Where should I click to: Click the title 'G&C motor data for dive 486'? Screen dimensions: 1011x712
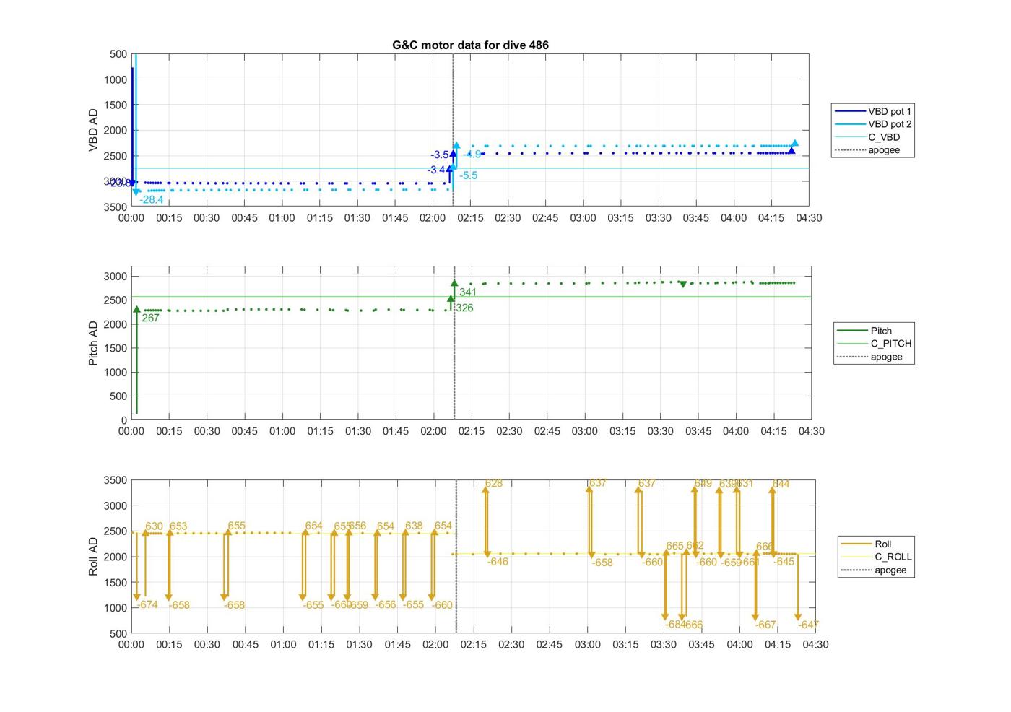tap(470, 45)
